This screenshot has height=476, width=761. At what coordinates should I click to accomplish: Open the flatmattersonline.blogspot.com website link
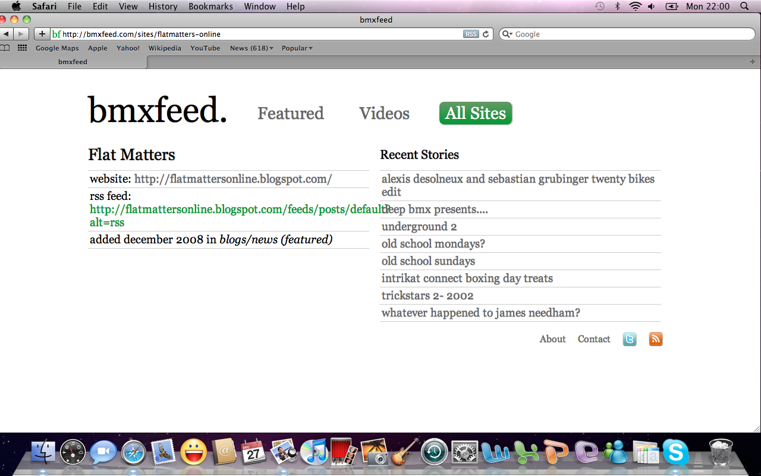coord(233,179)
